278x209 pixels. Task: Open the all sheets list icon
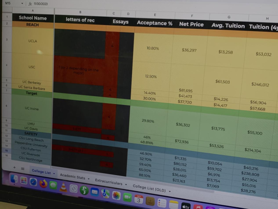click(x=23, y=169)
